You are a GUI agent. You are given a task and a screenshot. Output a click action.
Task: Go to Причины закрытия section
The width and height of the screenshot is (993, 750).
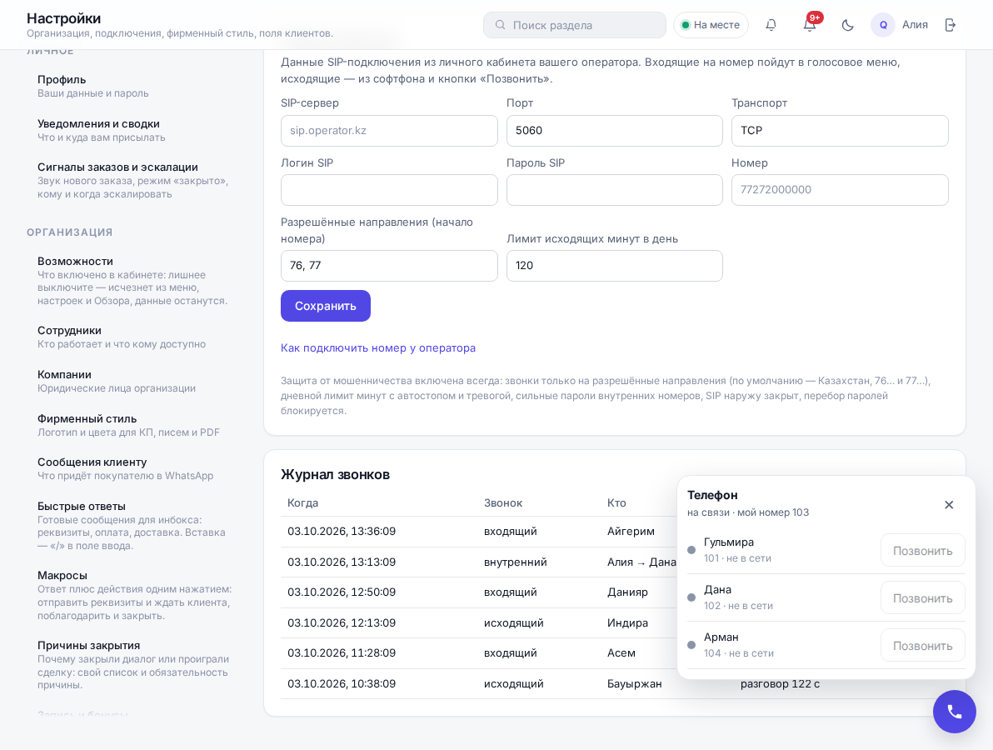coord(132,664)
